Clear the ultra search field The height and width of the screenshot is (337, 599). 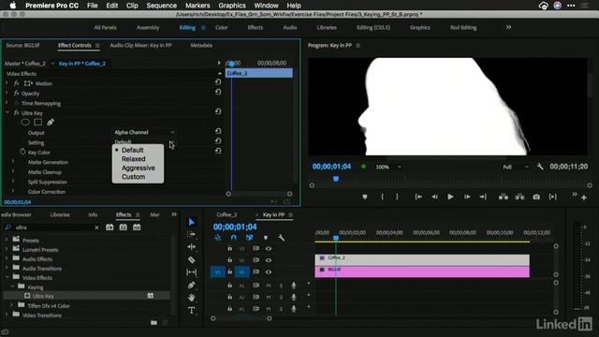[96, 227]
